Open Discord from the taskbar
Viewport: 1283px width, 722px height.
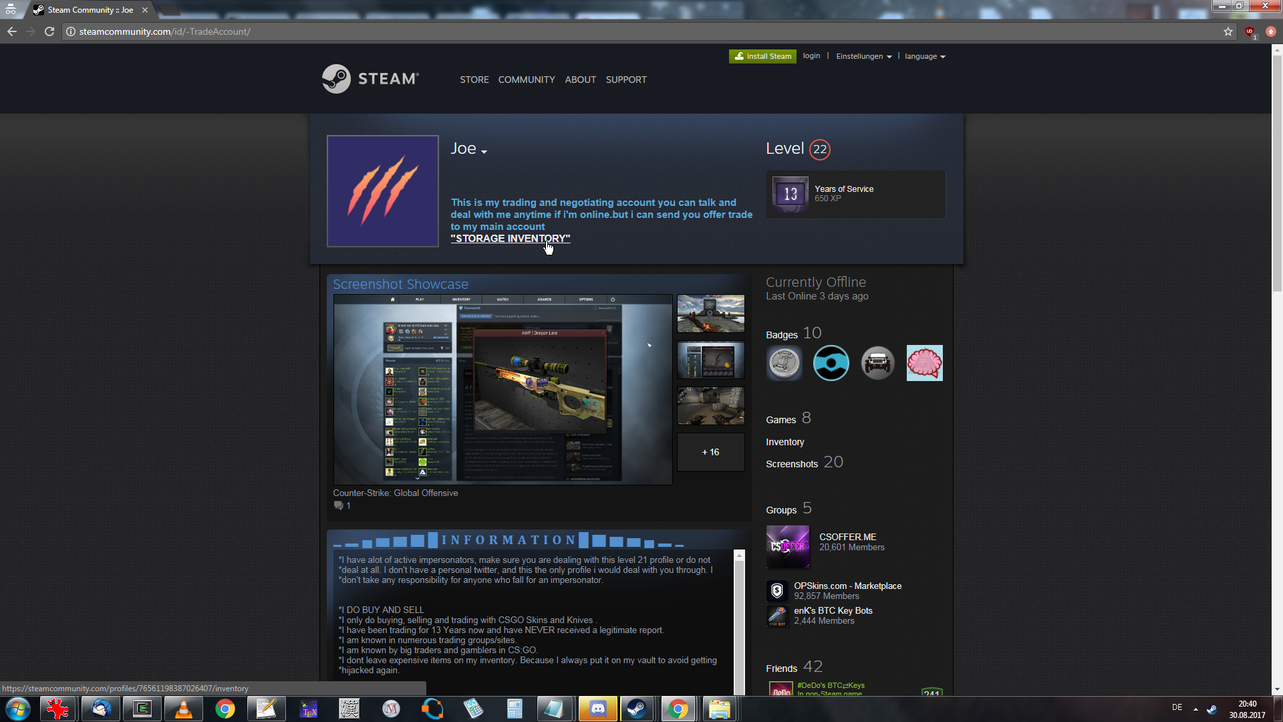click(597, 709)
